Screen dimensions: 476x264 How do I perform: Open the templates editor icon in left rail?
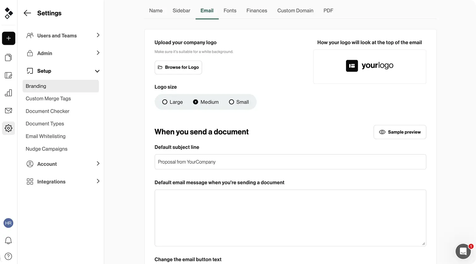point(9,75)
